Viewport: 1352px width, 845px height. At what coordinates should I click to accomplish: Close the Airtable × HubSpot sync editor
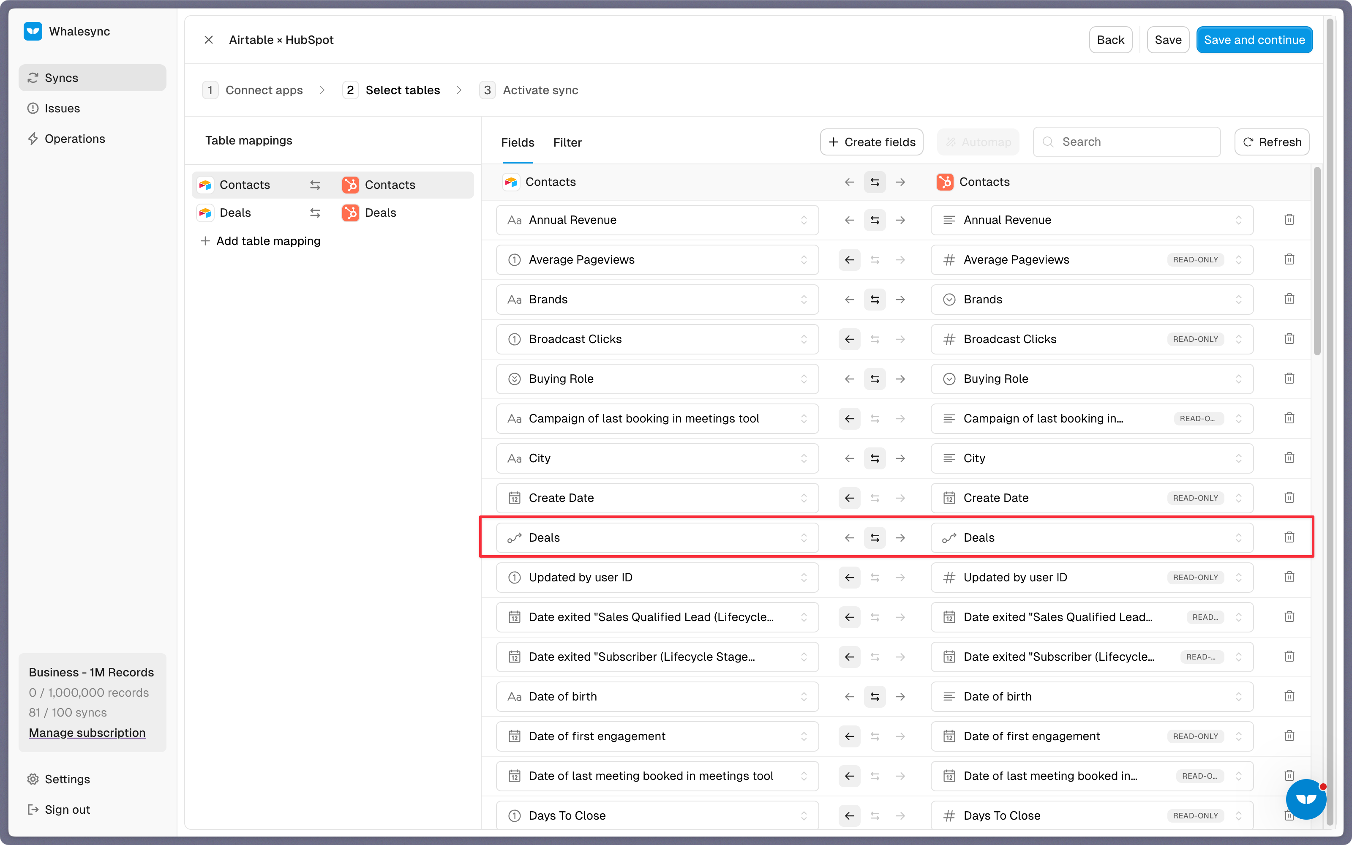(208, 40)
